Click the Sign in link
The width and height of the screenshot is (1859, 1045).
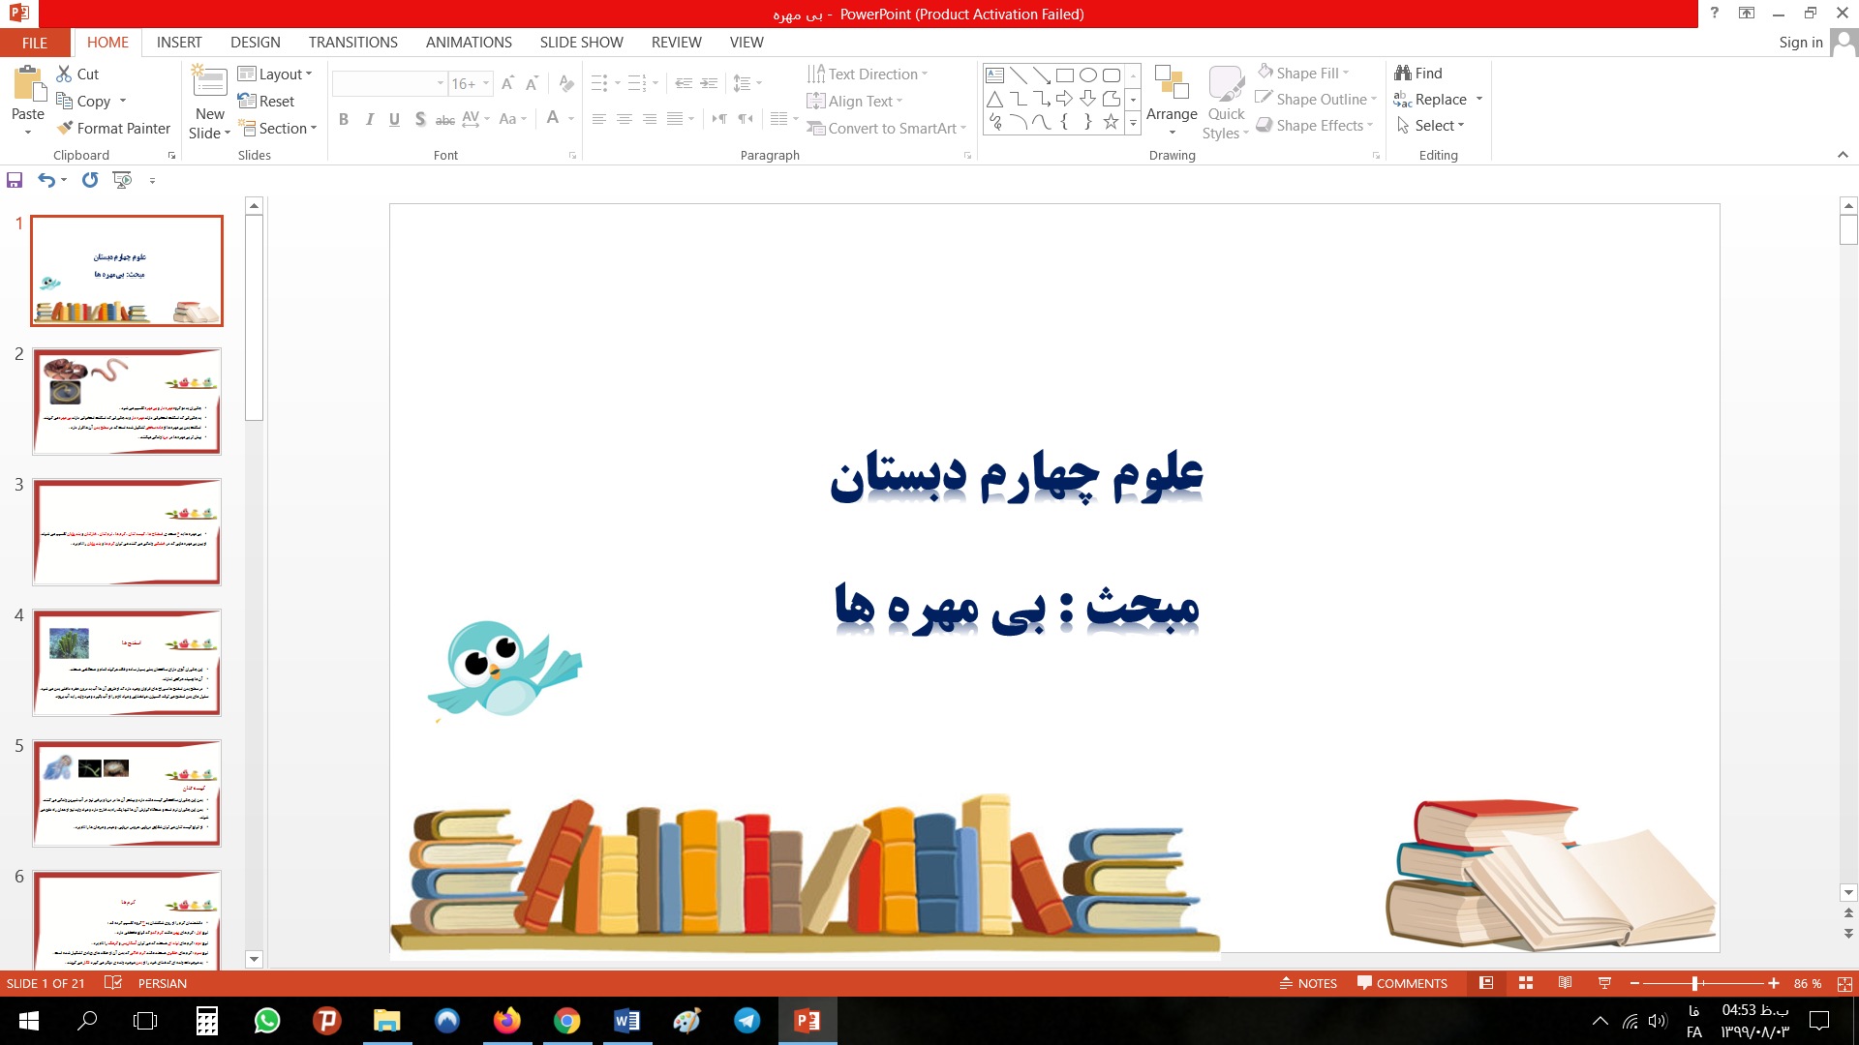[1800, 42]
